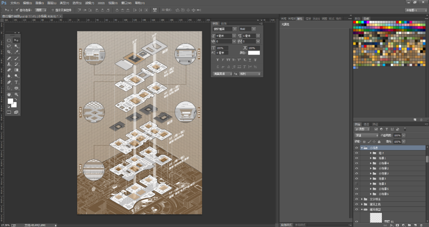Select the Move tool in the toolbox
The width and height of the screenshot is (429, 227).
pyautogui.click(x=16, y=40)
